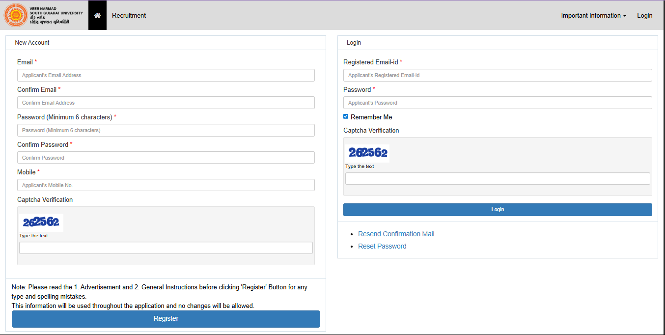Viewport: 665px width, 335px height.
Task: Click the captcha text box under New Account
Action: pyautogui.click(x=166, y=248)
